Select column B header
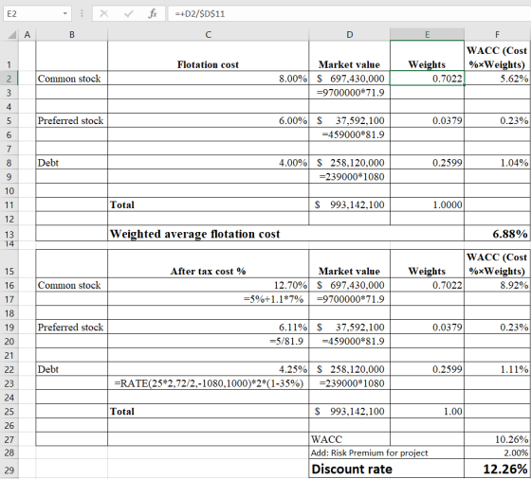 point(71,34)
